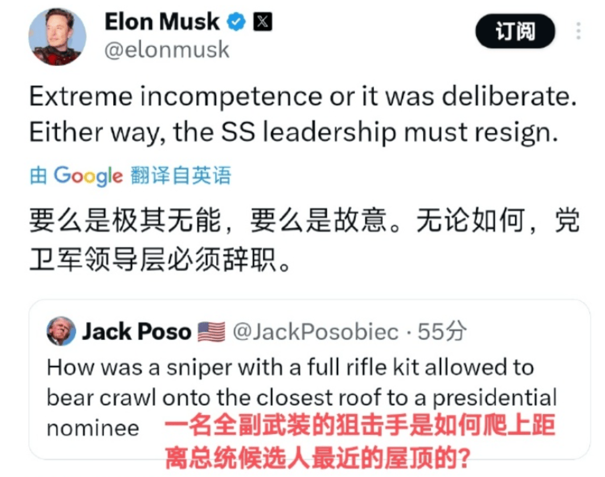Click the 由 character before the Google logo
The image size is (605, 477).
39,176
